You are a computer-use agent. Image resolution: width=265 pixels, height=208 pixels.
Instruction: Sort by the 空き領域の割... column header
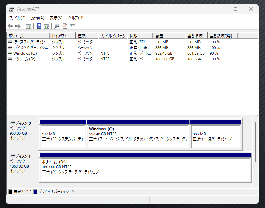click(223, 36)
